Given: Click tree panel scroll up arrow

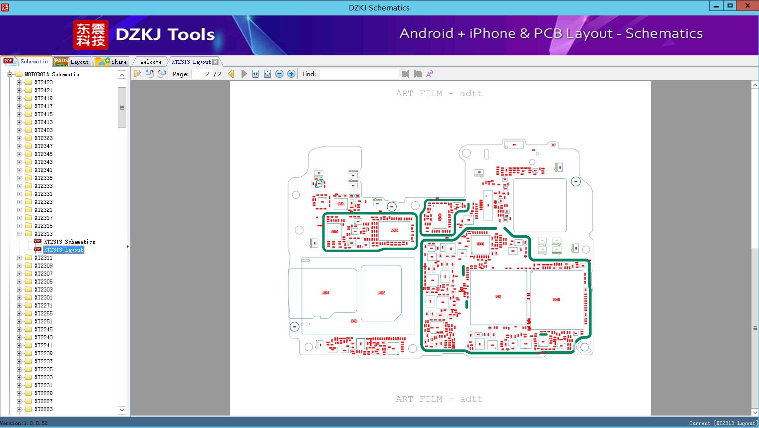Looking at the screenshot, I should pos(122,75).
